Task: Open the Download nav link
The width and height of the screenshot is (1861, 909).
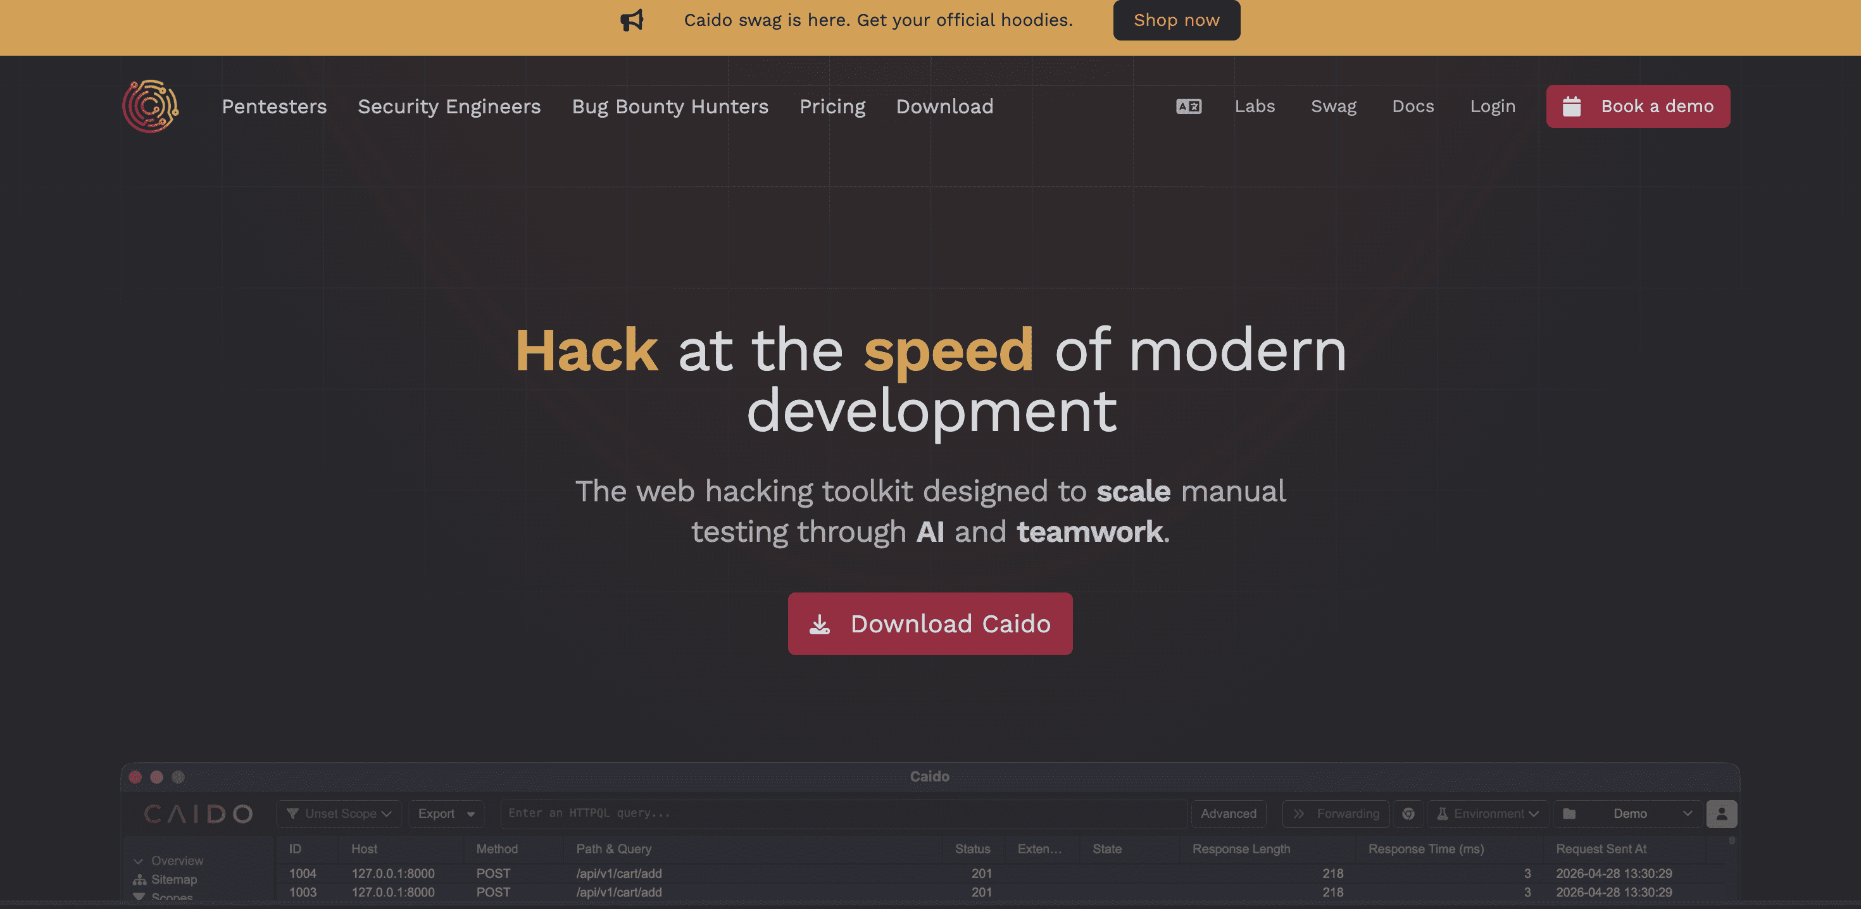Action: 944,106
